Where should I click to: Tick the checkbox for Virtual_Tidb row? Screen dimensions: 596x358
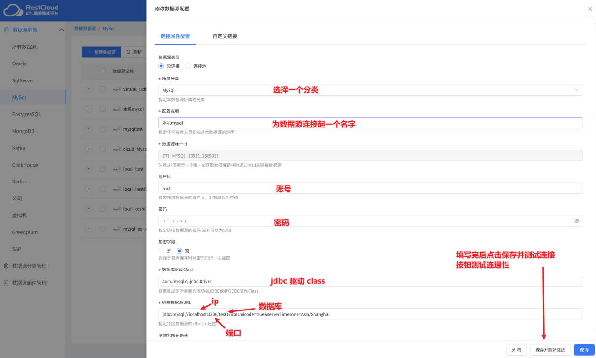click(x=103, y=89)
